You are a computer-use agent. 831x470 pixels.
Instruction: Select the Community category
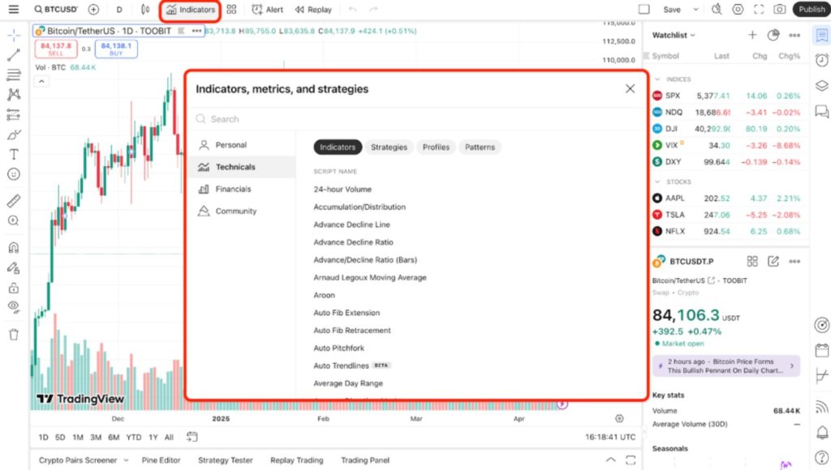[x=242, y=211]
